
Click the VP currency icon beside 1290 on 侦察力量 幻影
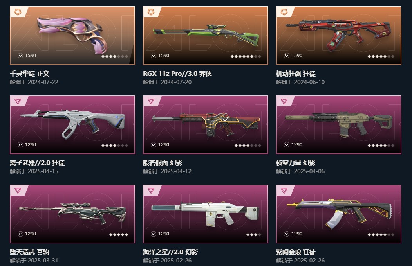[x=287, y=145]
